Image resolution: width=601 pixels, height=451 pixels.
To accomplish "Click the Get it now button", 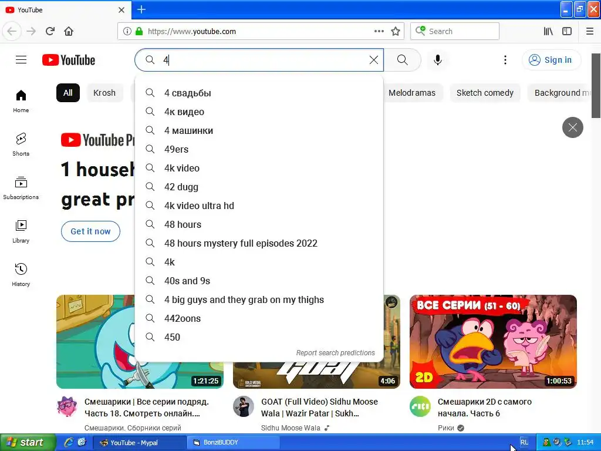I will pyautogui.click(x=90, y=231).
